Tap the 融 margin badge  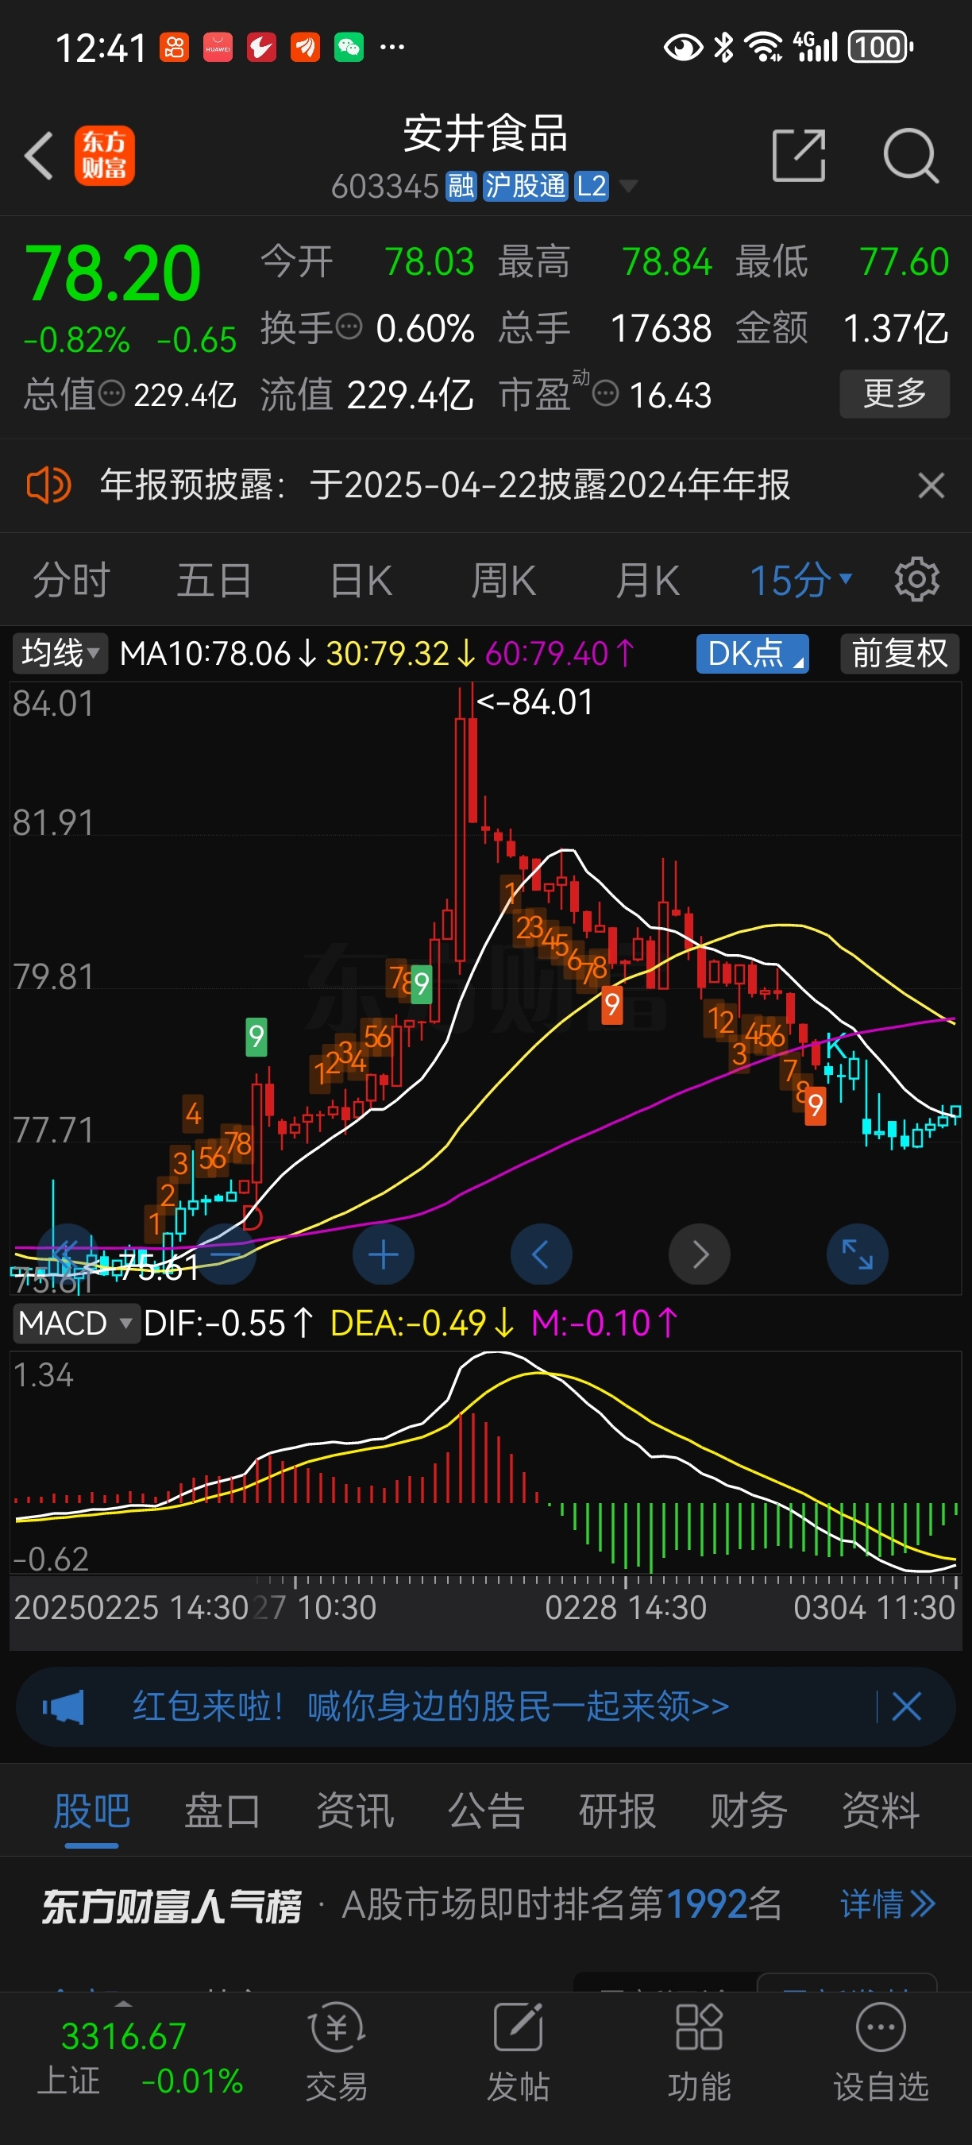point(461,187)
